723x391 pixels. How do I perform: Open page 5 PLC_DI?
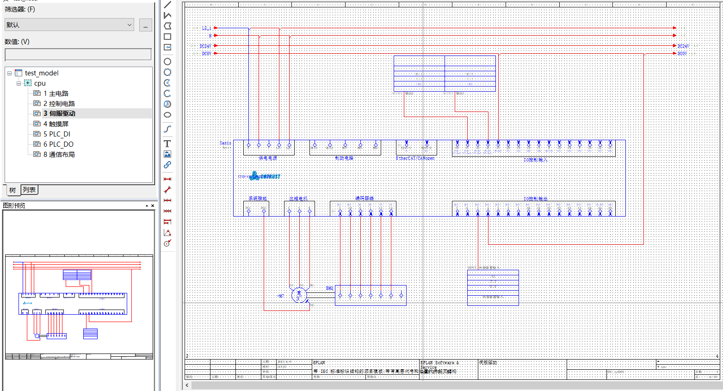(x=57, y=134)
